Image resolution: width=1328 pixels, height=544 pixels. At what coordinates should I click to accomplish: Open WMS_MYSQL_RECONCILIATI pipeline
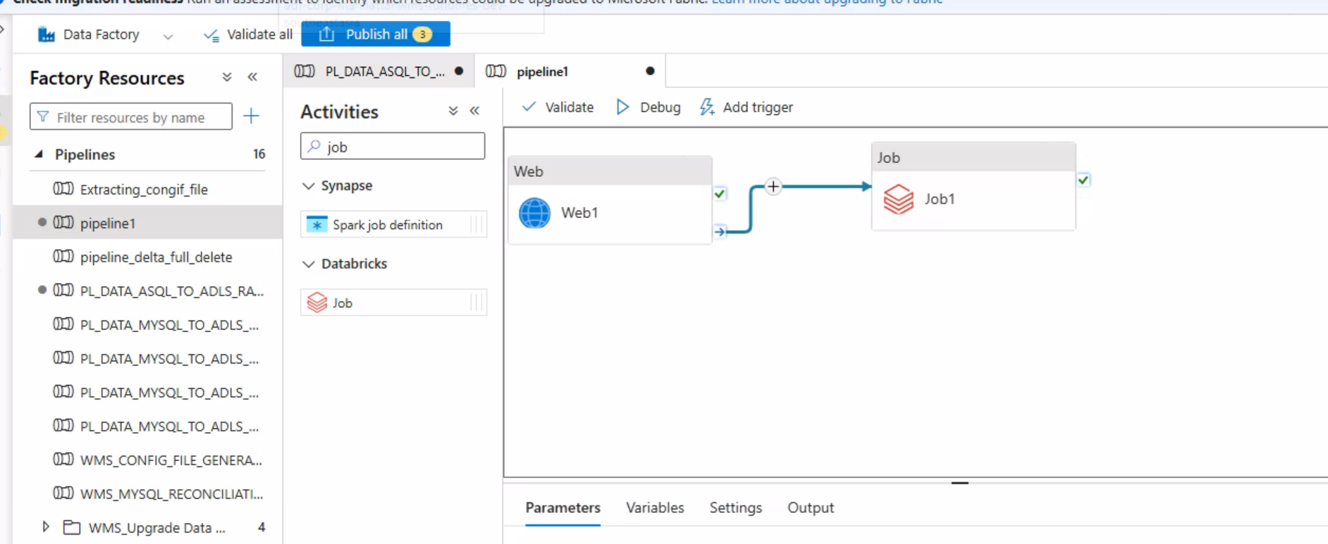[x=171, y=494]
